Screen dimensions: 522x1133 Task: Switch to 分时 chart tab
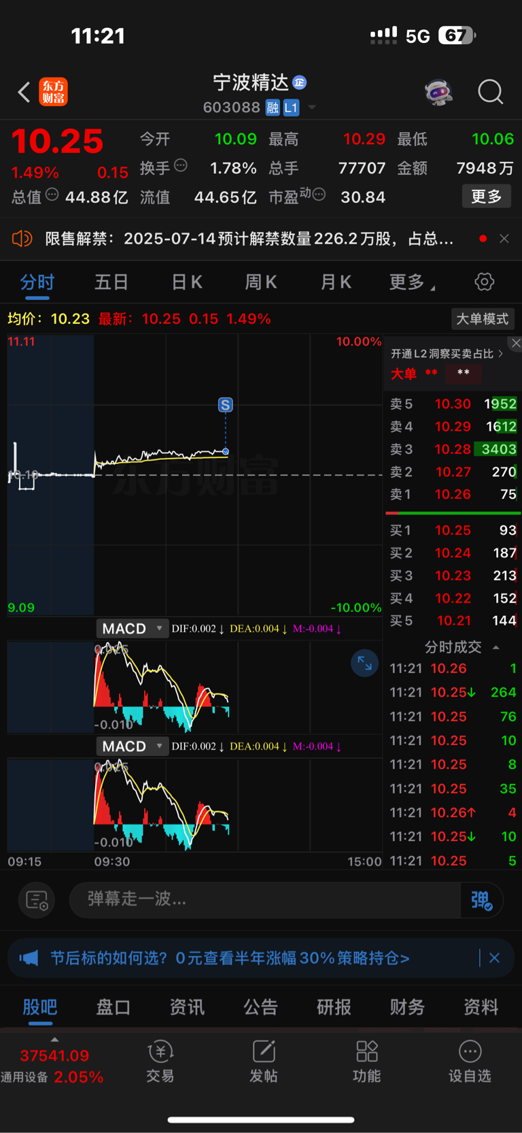37,282
